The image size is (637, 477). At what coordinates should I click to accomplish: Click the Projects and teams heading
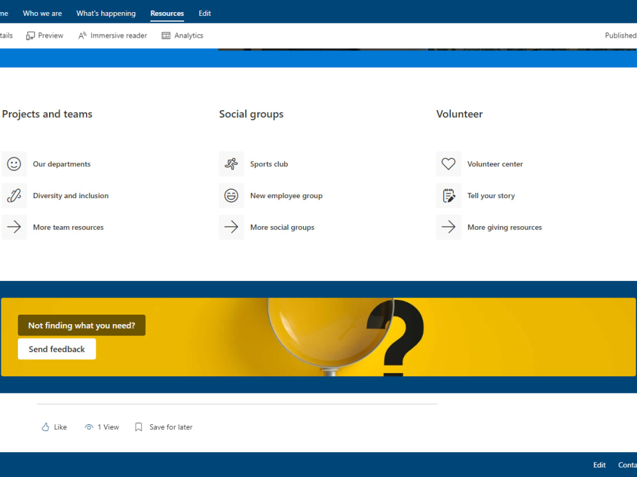click(x=47, y=114)
